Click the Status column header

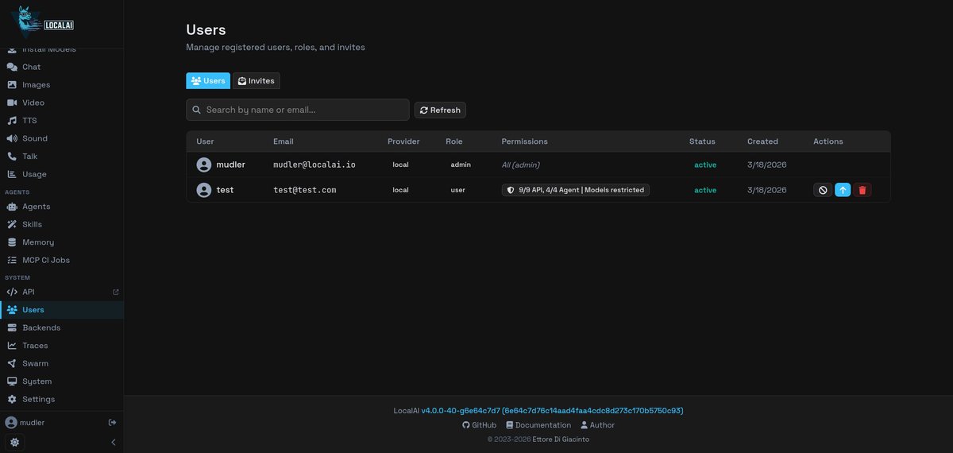click(x=702, y=141)
